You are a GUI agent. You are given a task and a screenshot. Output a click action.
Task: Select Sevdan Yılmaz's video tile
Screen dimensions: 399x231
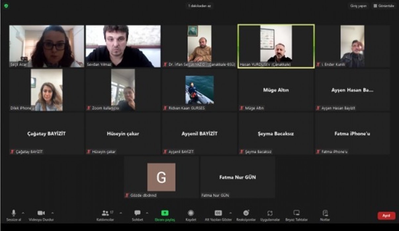(x=123, y=46)
